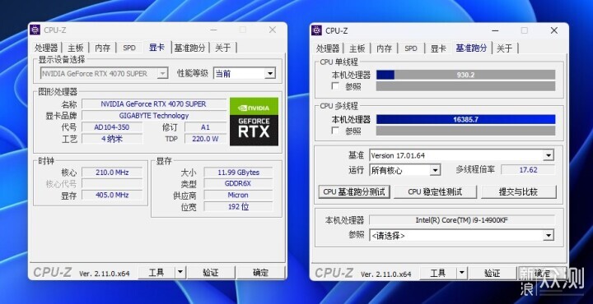Click the CPU-Z icon in right window title bar
Viewport: 593px width, 304px height.
click(x=316, y=30)
